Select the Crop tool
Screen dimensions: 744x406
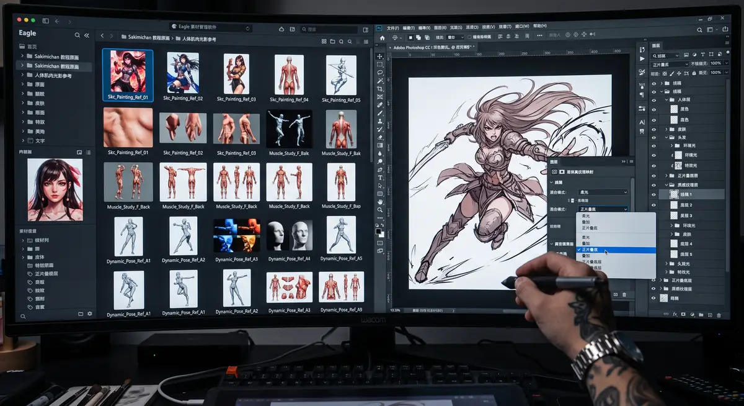point(380,89)
